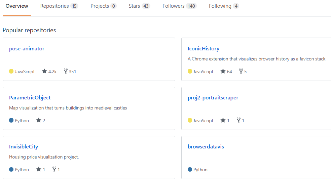Image resolution: width=331 pixels, height=181 pixels.
Task: Open the browserdatavis repository link
Action: (206, 147)
